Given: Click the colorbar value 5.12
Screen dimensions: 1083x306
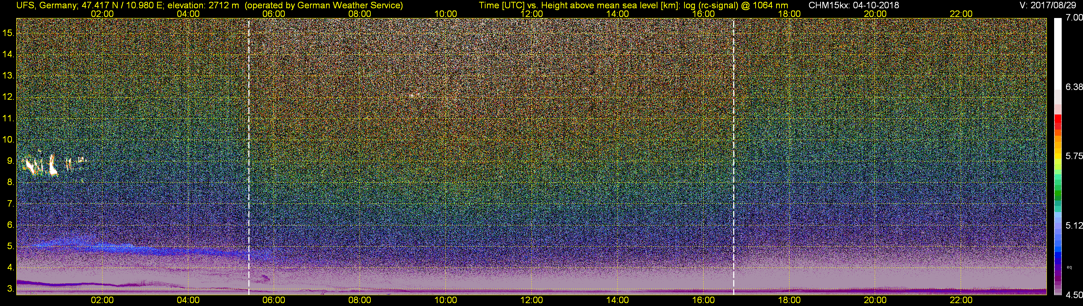Looking at the screenshot, I should point(1074,225).
